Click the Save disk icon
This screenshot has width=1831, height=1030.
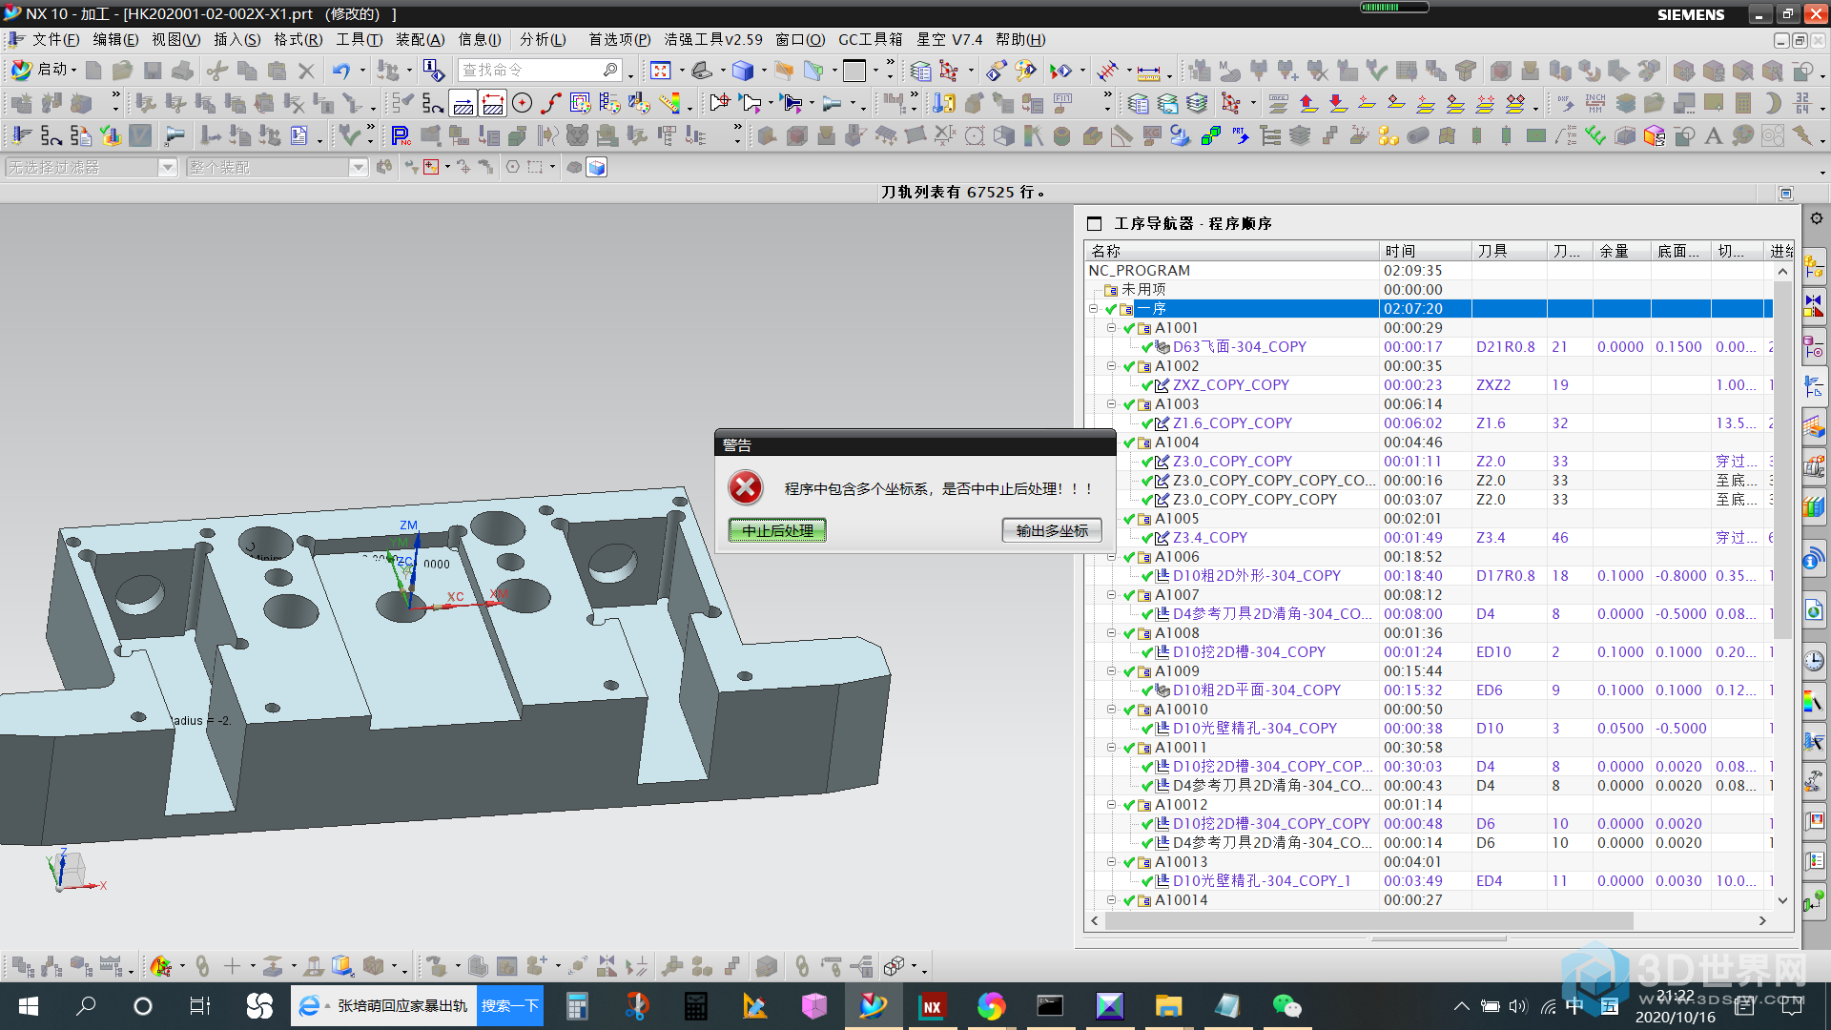[x=153, y=70]
